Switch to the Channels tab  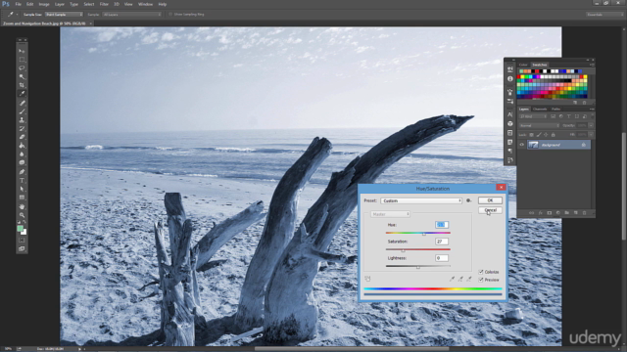tap(540, 109)
